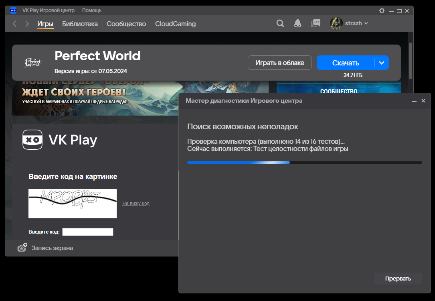Abort diagnostics with the Прервать button
Viewport: 435px width, 301px height.
[398, 279]
